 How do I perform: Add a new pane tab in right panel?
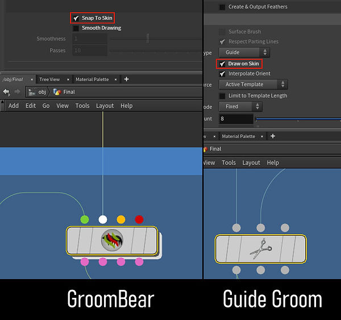coord(273,136)
